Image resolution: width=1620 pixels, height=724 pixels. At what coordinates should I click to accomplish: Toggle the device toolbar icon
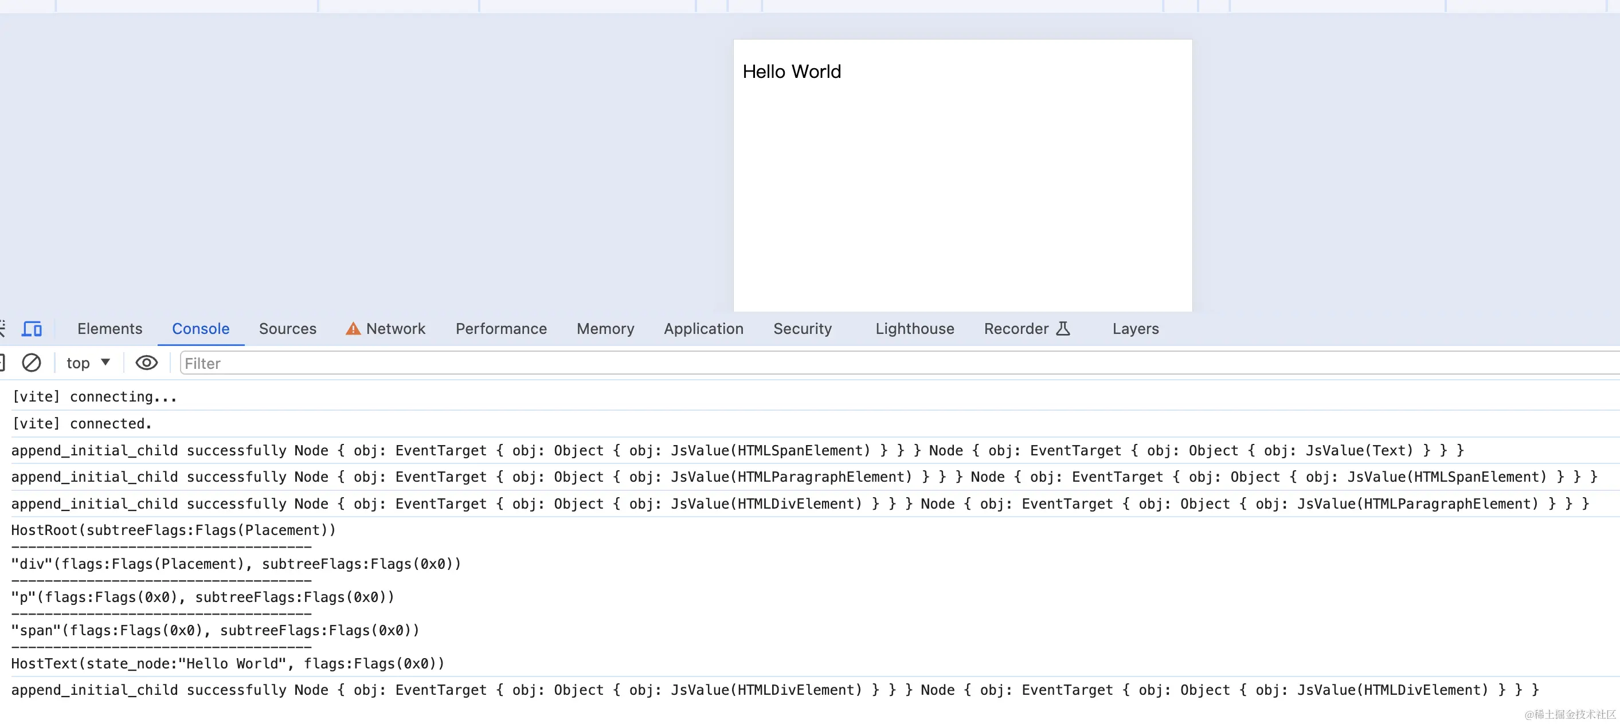click(32, 329)
